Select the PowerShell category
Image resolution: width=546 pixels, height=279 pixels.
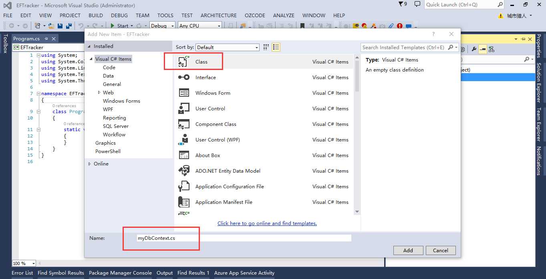tap(108, 151)
